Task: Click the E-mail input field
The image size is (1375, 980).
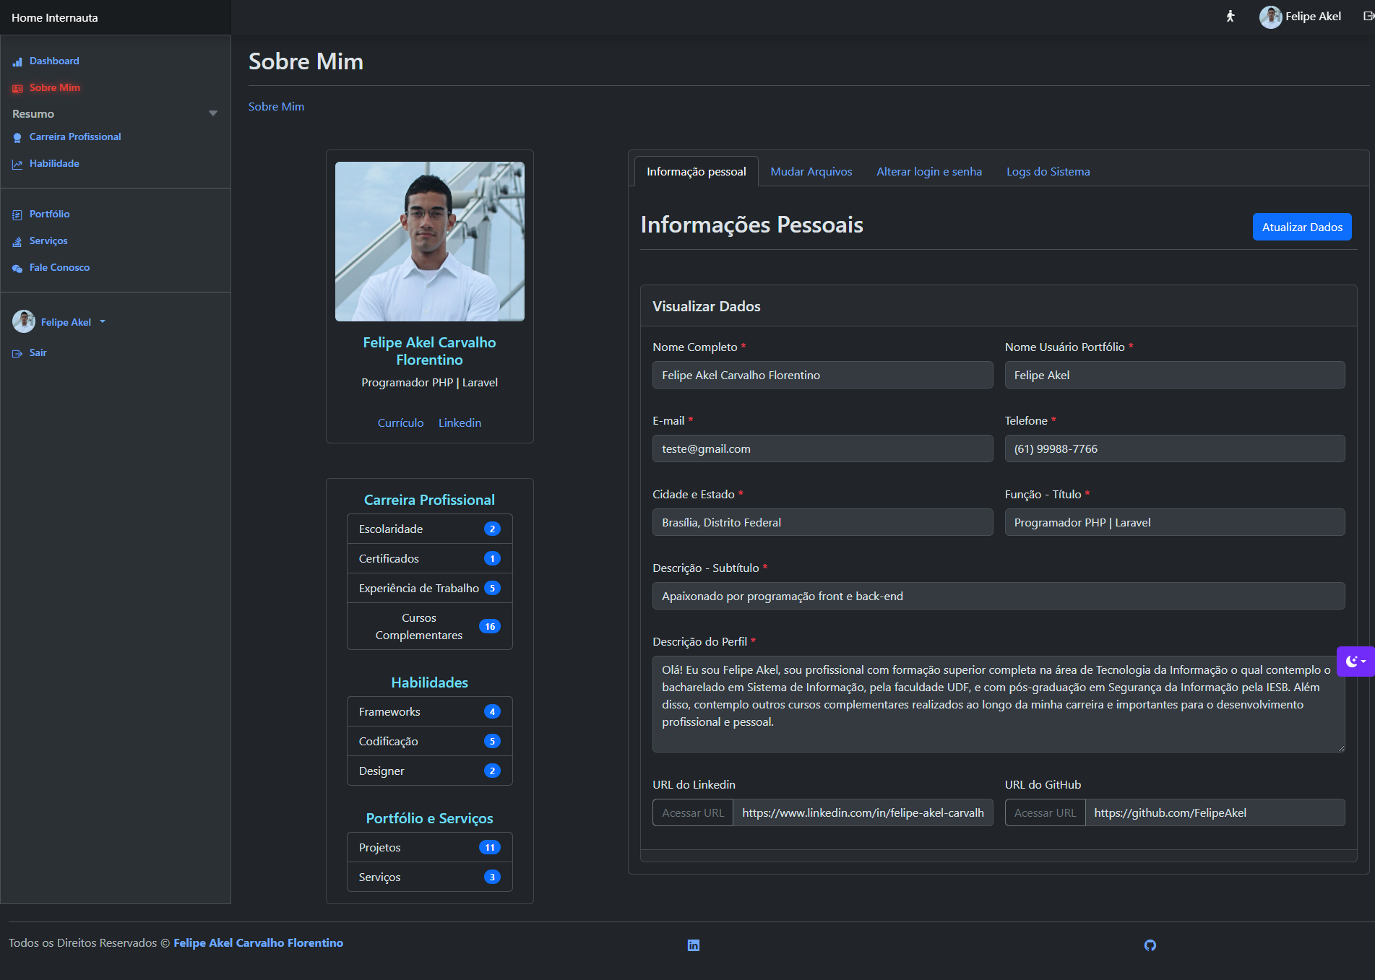Action: coord(822,449)
